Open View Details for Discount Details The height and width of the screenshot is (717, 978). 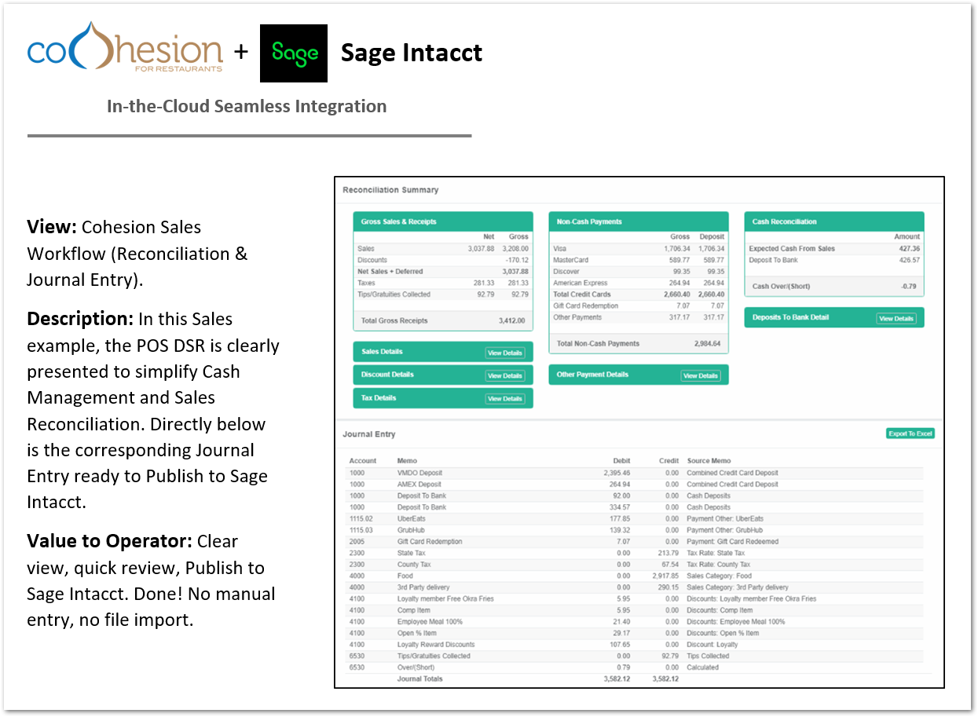pos(504,375)
